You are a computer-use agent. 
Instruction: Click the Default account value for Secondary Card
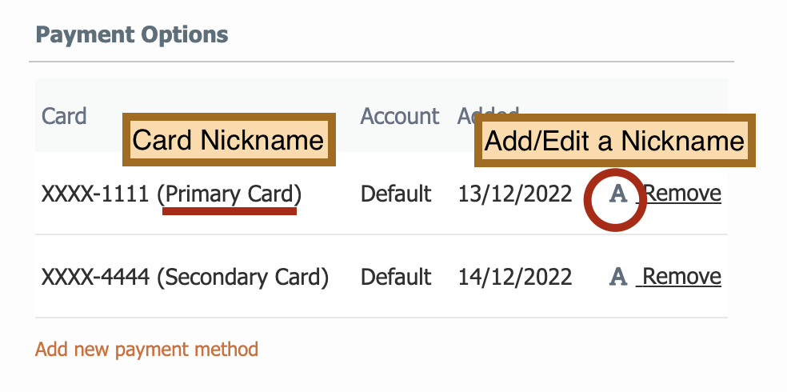click(396, 277)
